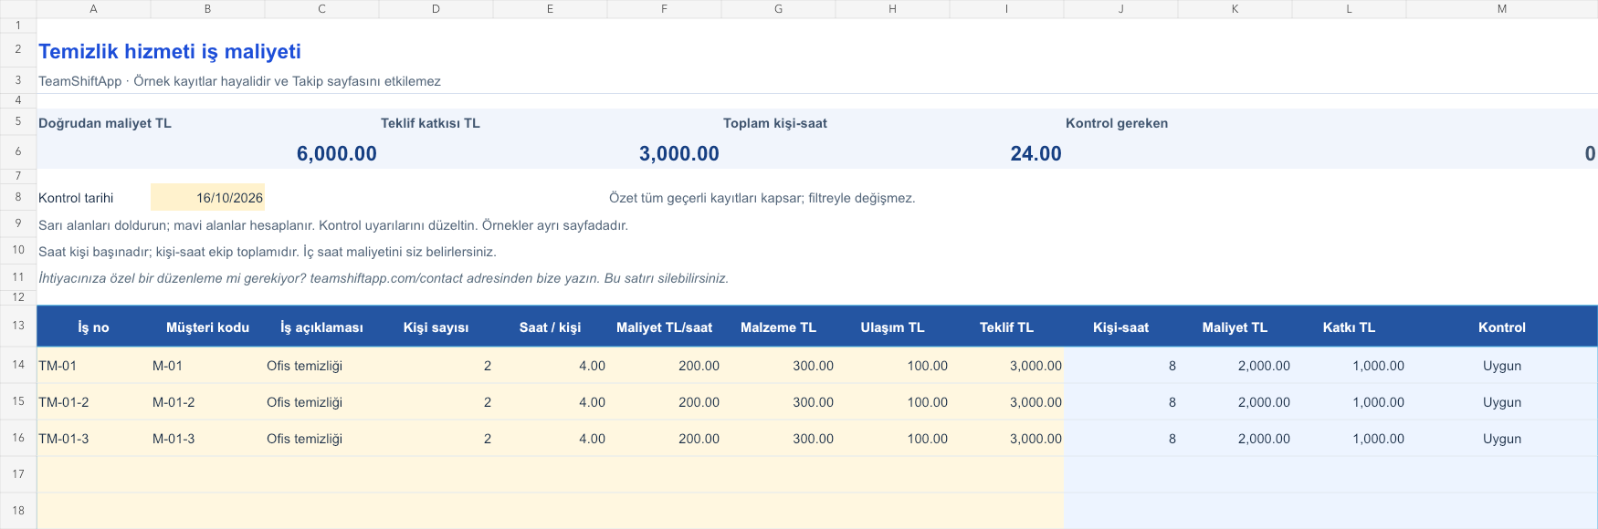
Task: Click the Teklif katkısı TL value 3,000.00
Action: click(678, 153)
